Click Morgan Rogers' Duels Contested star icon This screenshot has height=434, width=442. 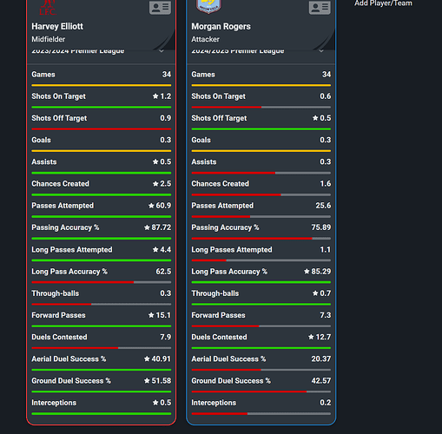(x=311, y=337)
